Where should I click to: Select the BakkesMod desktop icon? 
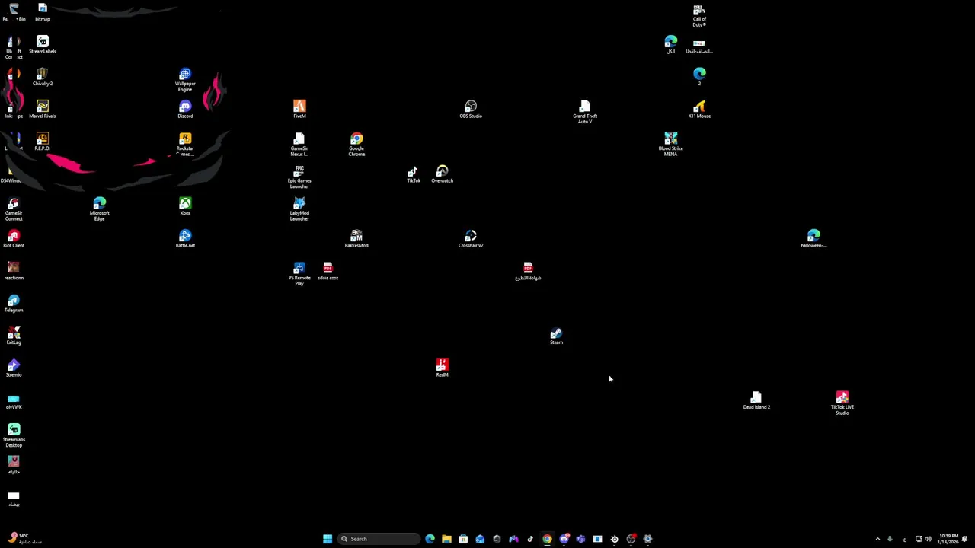(356, 238)
